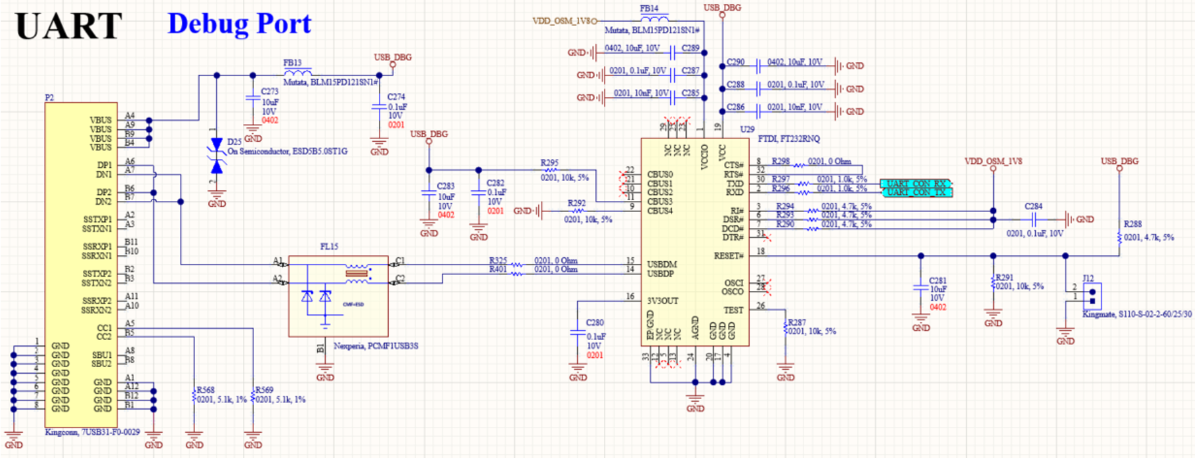1197x458 pixels.
Task: Click 'Kingconn, 7USB31-F0-0029' part label
Action: [92, 432]
